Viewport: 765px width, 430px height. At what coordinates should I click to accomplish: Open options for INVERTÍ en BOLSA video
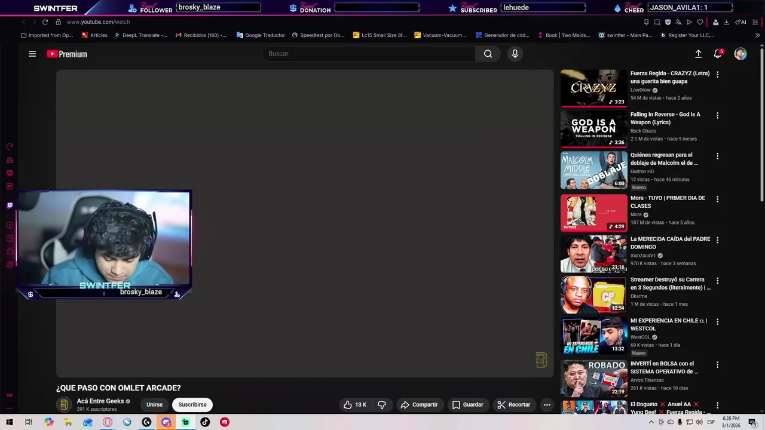pos(717,364)
